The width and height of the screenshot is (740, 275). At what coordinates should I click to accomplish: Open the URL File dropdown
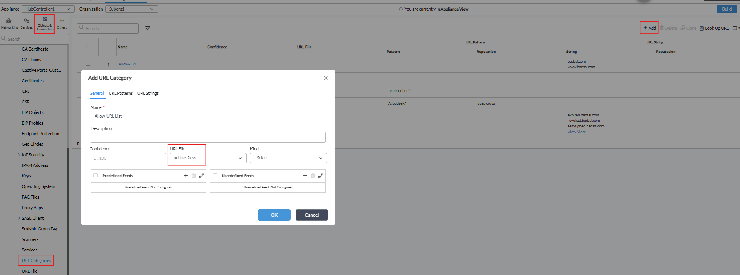208,158
